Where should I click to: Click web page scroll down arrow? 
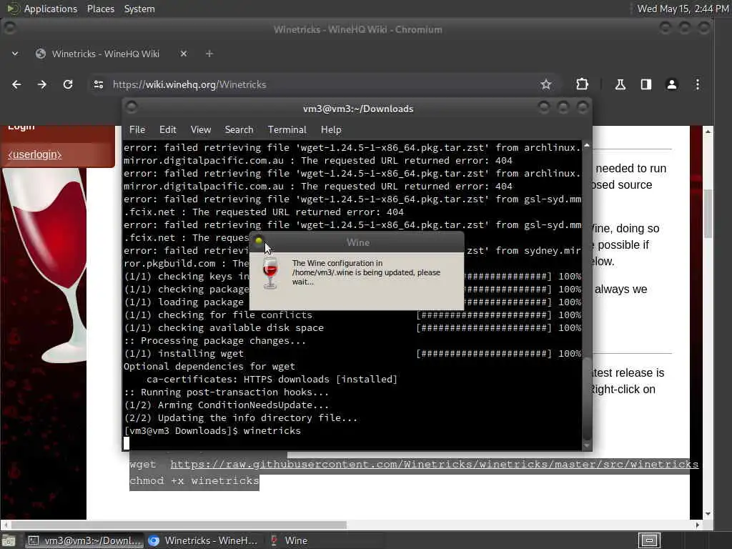[708, 514]
